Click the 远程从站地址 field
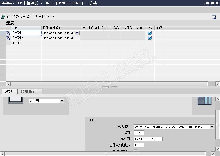This screenshot has width=220, height=156. point(139,145)
